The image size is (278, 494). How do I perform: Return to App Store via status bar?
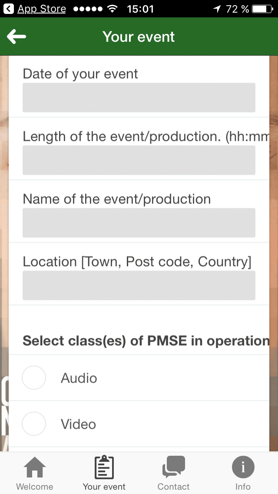click(x=36, y=9)
